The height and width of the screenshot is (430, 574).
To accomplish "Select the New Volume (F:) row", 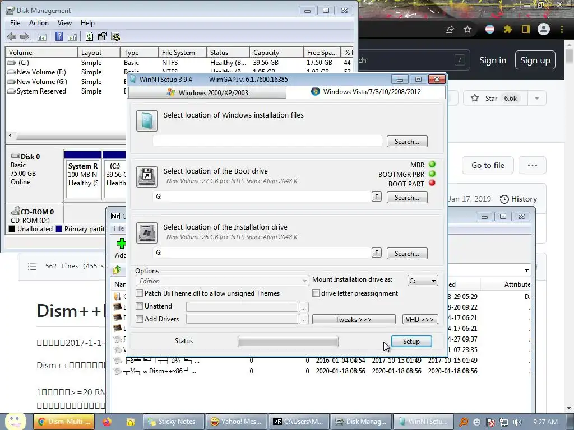I will [67, 72].
